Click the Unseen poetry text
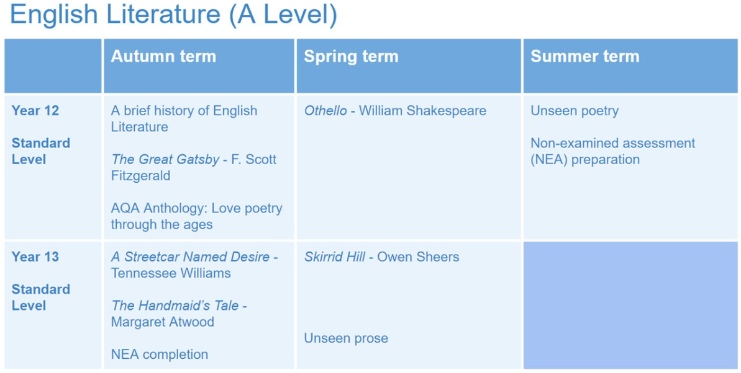The height and width of the screenshot is (373, 741). (x=575, y=112)
